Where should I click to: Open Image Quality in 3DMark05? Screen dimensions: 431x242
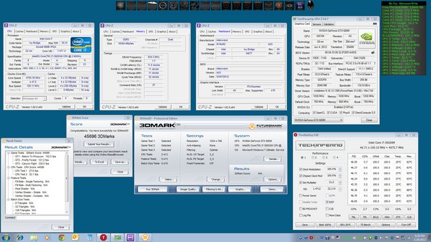(188, 190)
